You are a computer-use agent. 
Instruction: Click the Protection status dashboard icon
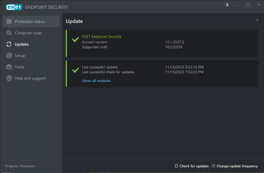click(9, 22)
